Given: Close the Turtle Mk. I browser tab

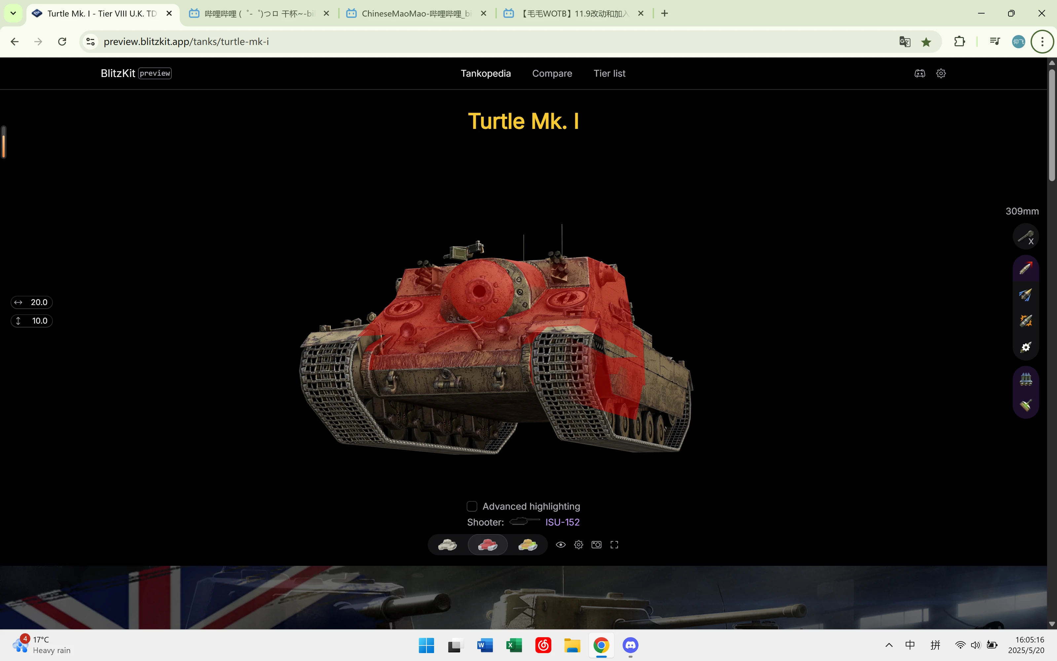Looking at the screenshot, I should 169,14.
